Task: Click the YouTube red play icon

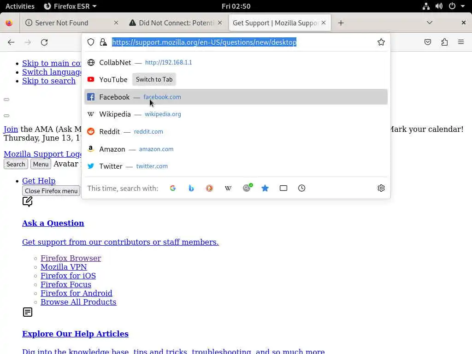Action: pyautogui.click(x=91, y=79)
